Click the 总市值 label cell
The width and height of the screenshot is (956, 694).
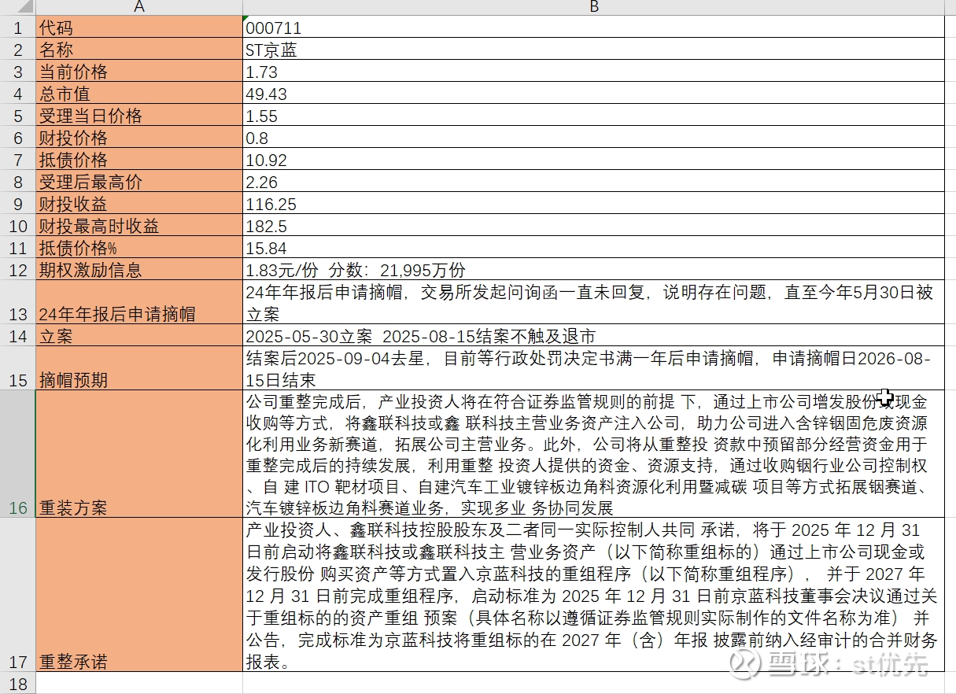coord(139,93)
